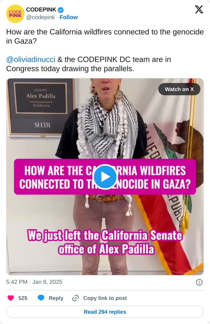Open the CODEPINK profile avatar
The image size is (210, 324).
click(x=15, y=13)
